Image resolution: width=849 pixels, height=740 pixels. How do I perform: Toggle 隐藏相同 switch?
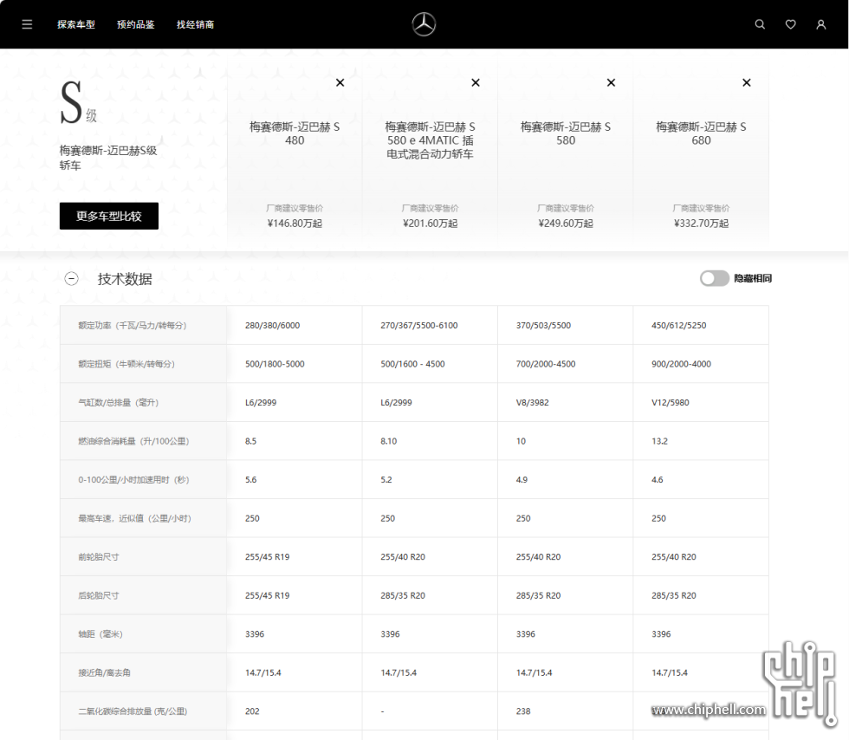tap(714, 278)
